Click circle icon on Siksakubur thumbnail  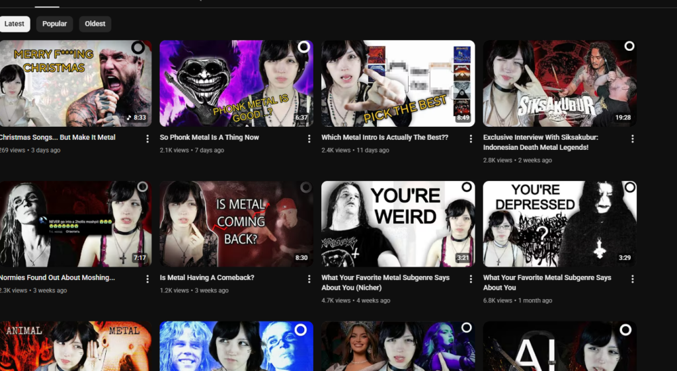629,46
